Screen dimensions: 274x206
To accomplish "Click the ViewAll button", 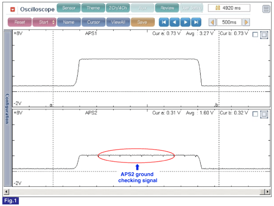I will click(x=118, y=22).
